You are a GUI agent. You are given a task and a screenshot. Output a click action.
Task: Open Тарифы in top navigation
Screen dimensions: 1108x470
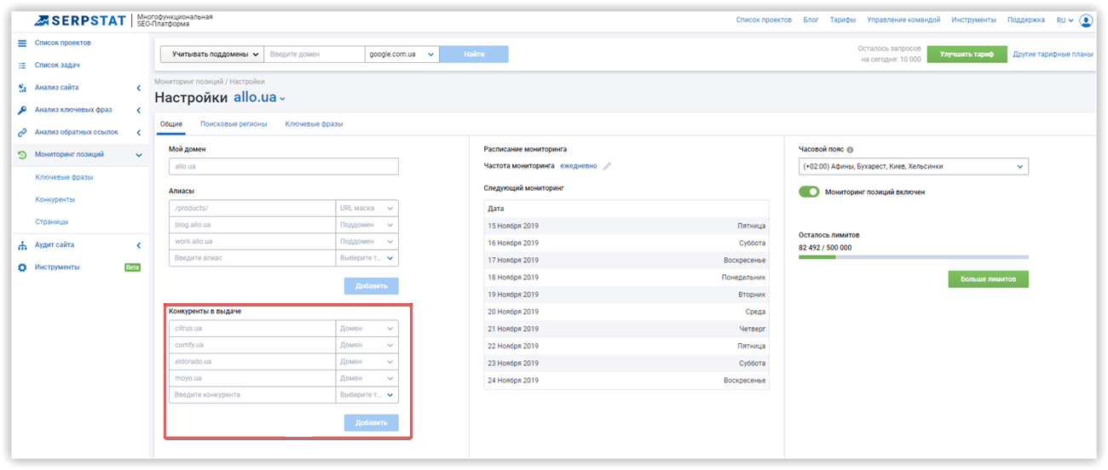click(x=843, y=20)
